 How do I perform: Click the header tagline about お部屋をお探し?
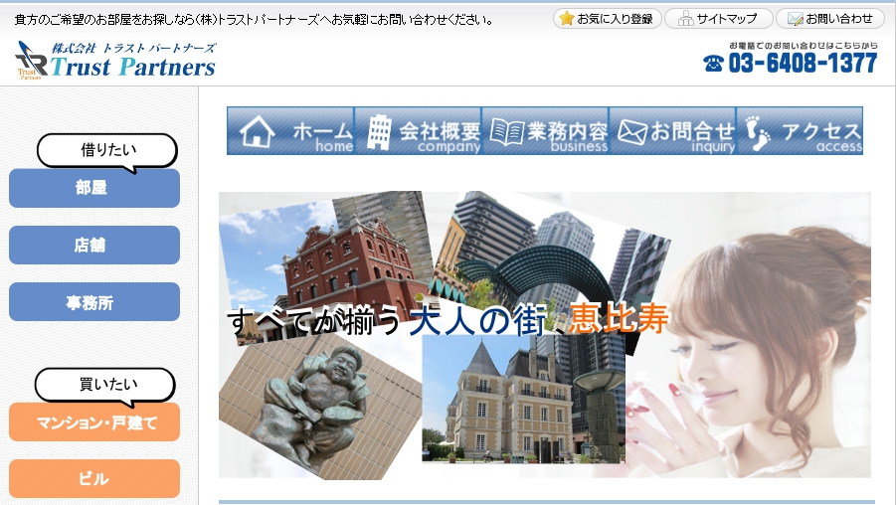[x=254, y=20]
